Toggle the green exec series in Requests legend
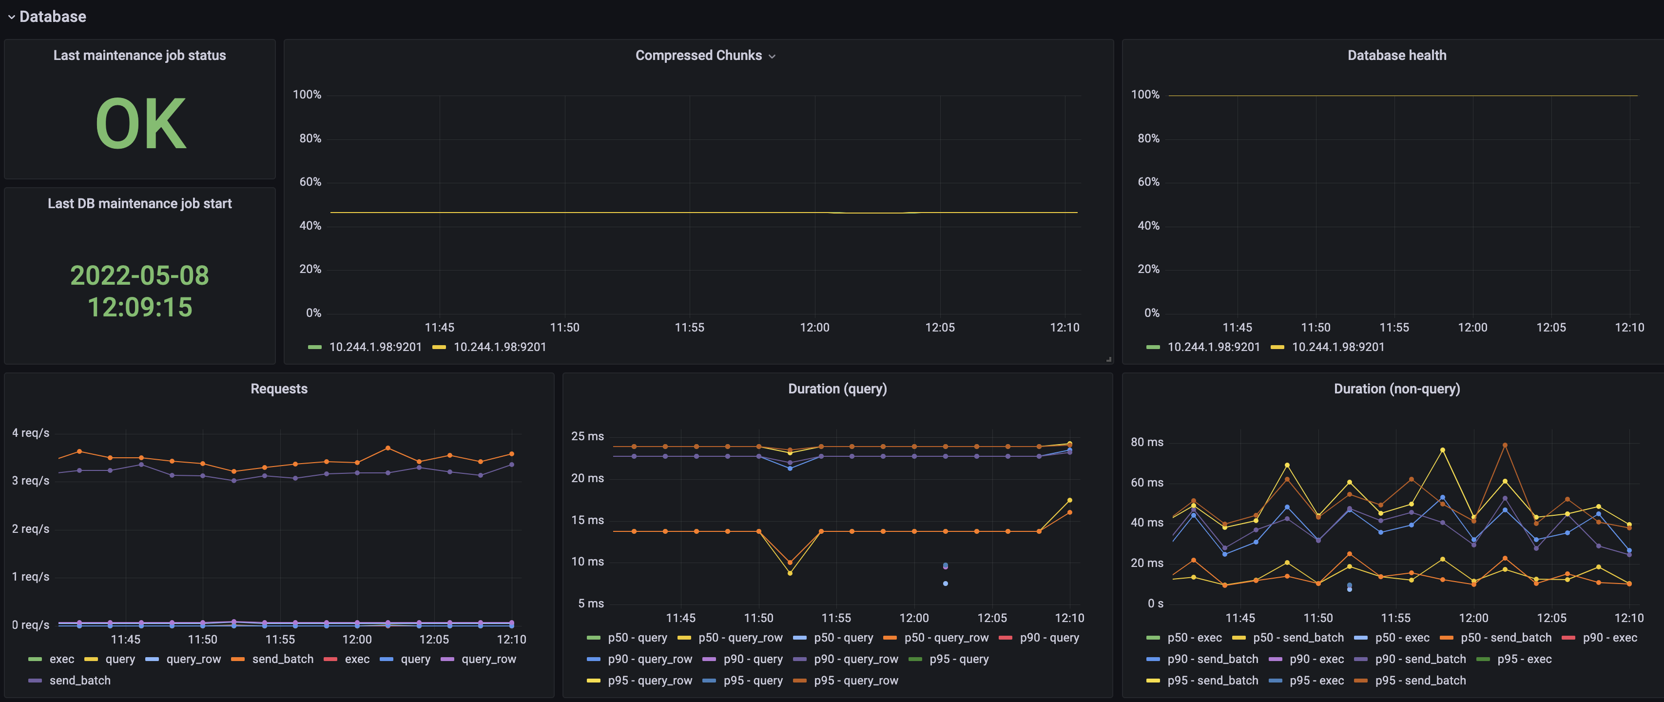1664x702 pixels. tap(61, 660)
